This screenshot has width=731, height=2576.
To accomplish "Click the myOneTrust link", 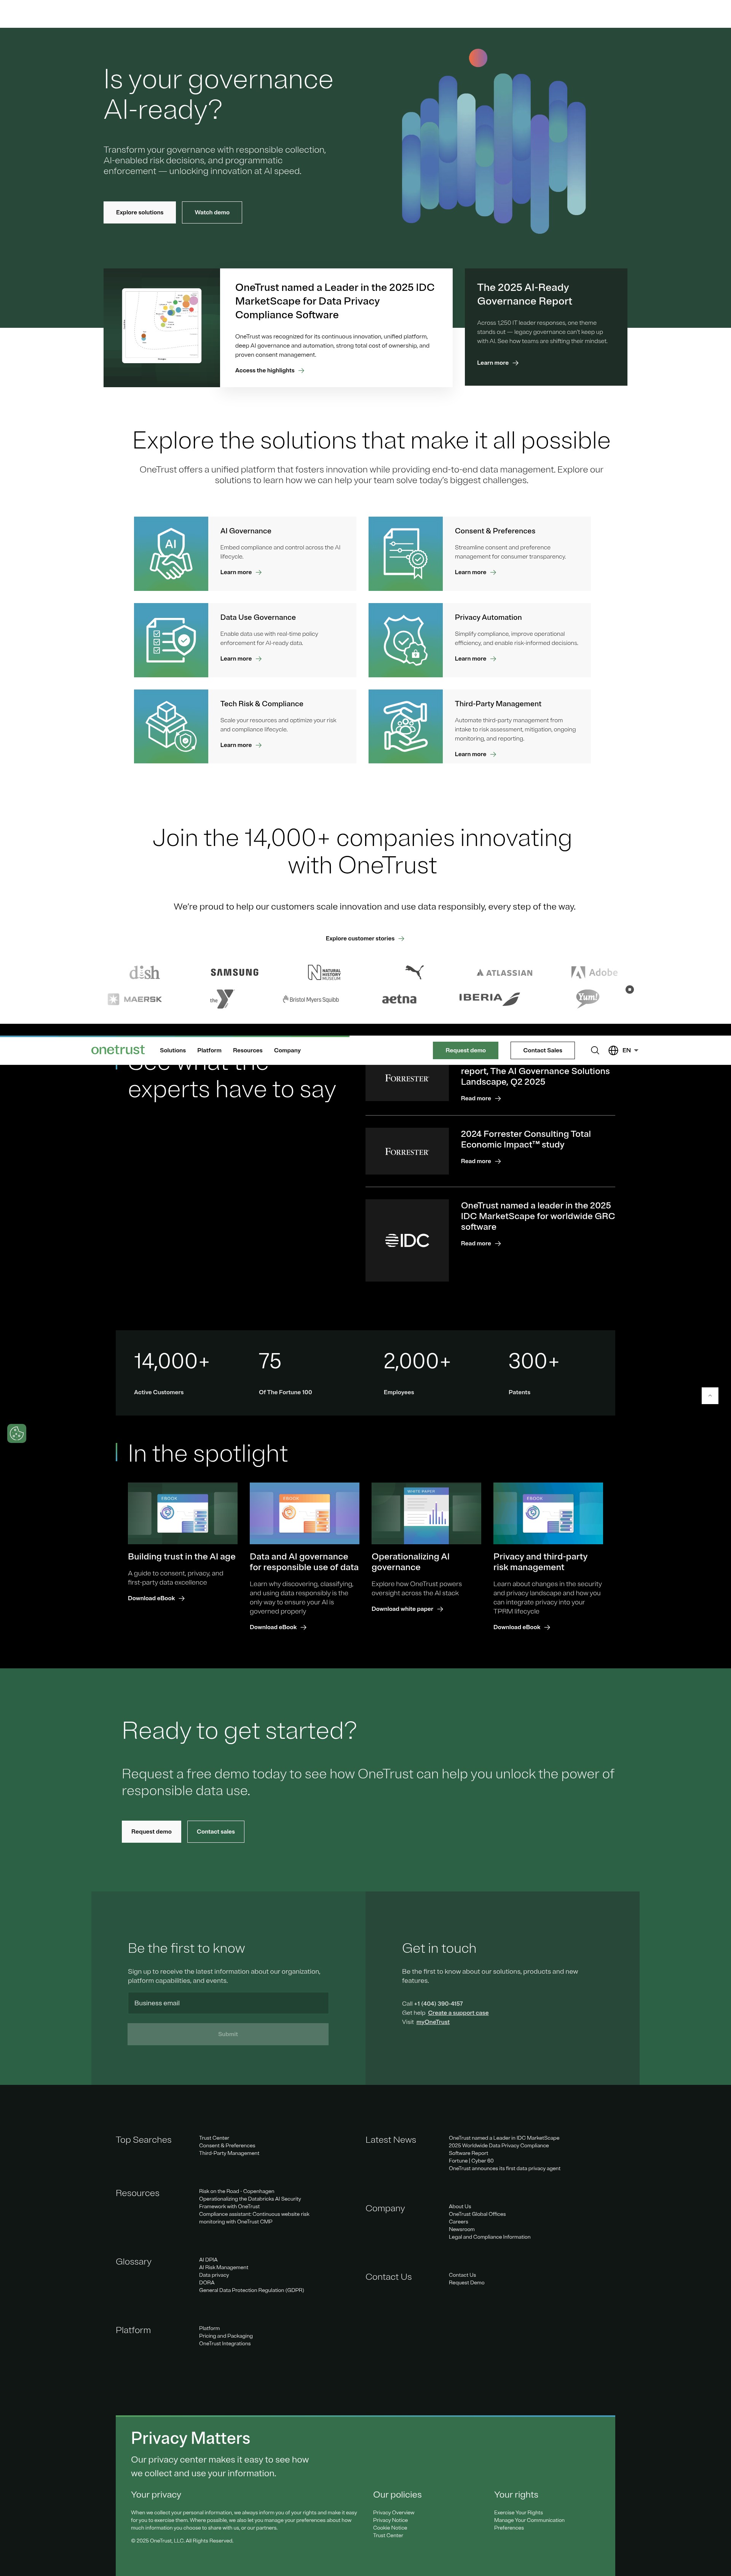I will point(433,2022).
